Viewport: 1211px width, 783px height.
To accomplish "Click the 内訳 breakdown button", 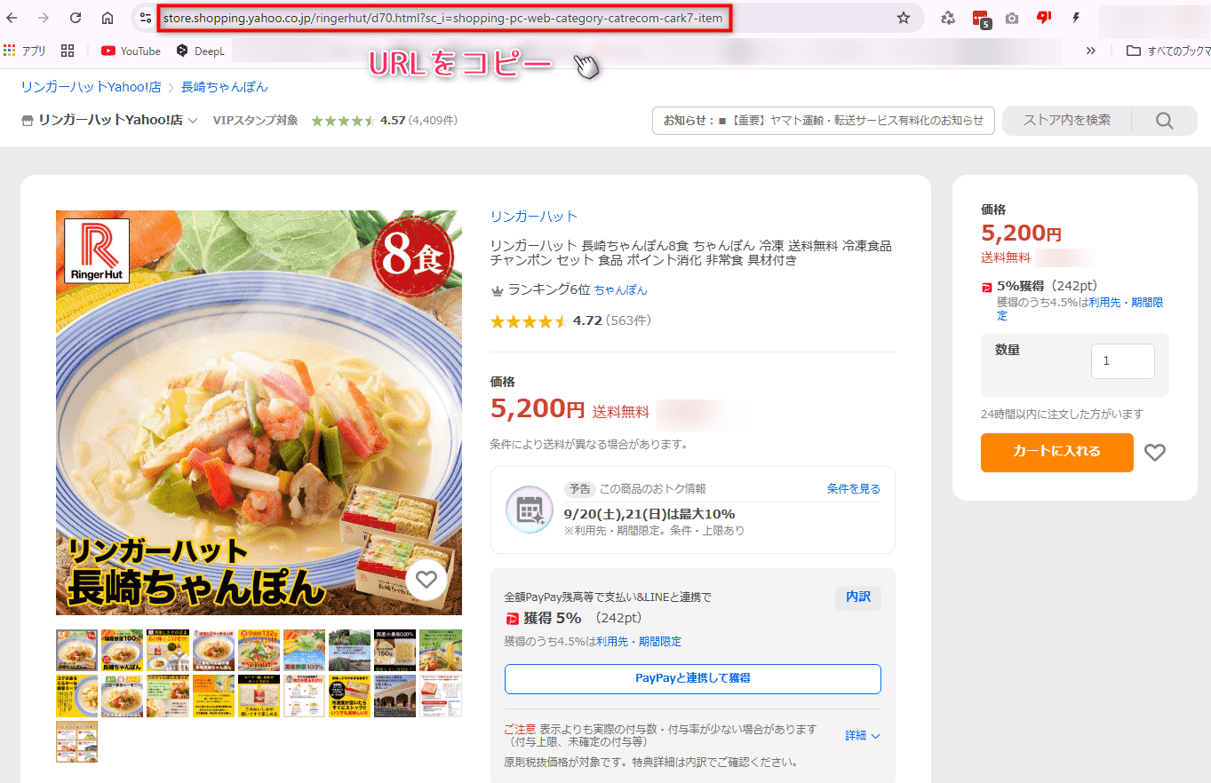I will click(x=858, y=597).
